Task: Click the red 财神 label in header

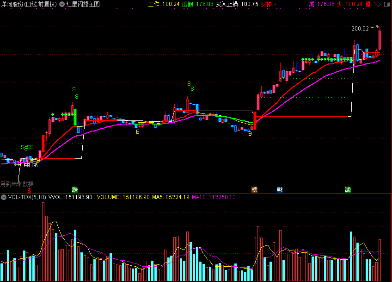Action: click(x=266, y=4)
